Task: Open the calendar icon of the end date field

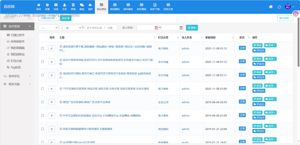Action: pos(181,28)
